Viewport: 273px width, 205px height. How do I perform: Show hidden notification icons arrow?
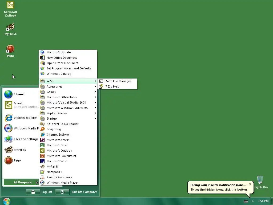pyautogui.click(x=252, y=201)
